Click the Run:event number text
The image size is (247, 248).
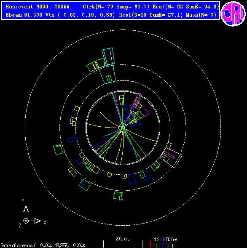click(38, 7)
